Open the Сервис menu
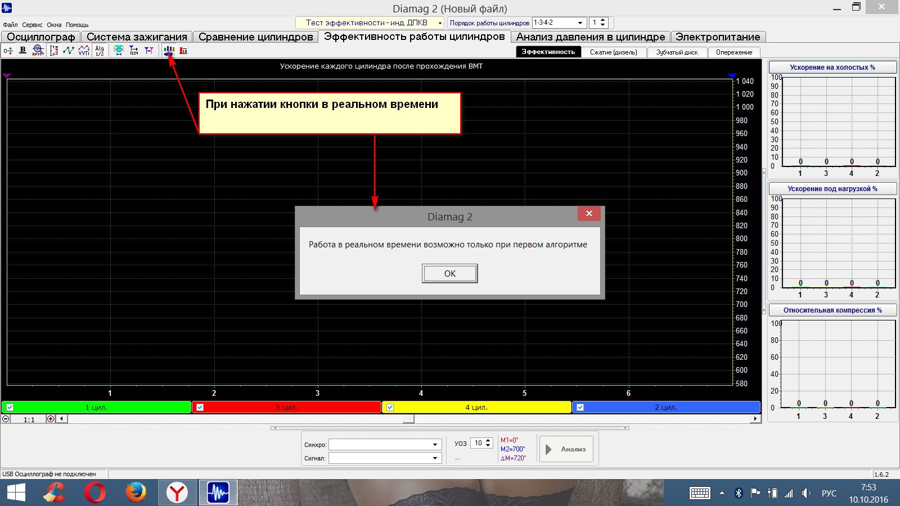 click(32, 25)
